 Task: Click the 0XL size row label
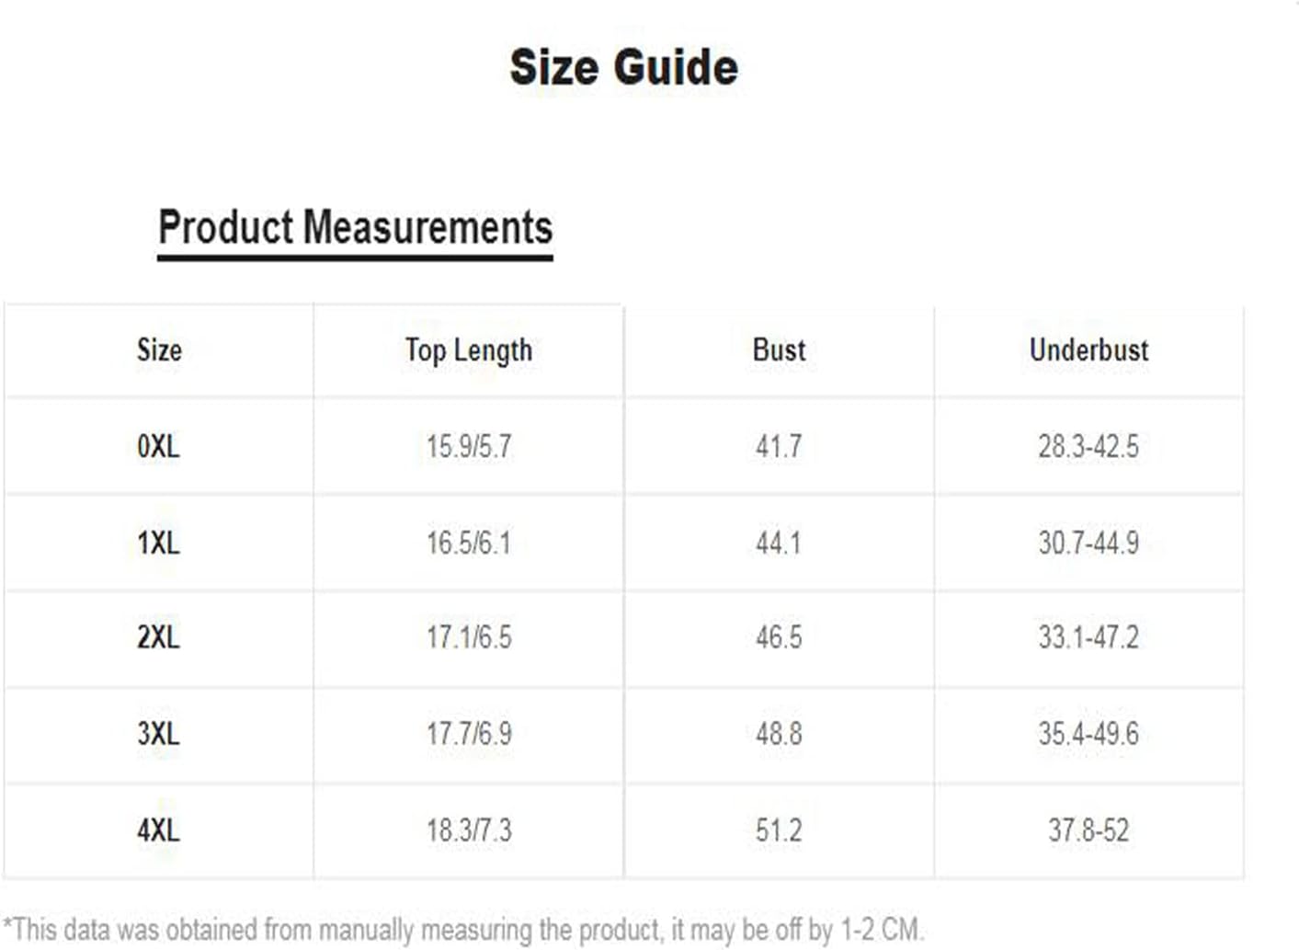(x=158, y=446)
